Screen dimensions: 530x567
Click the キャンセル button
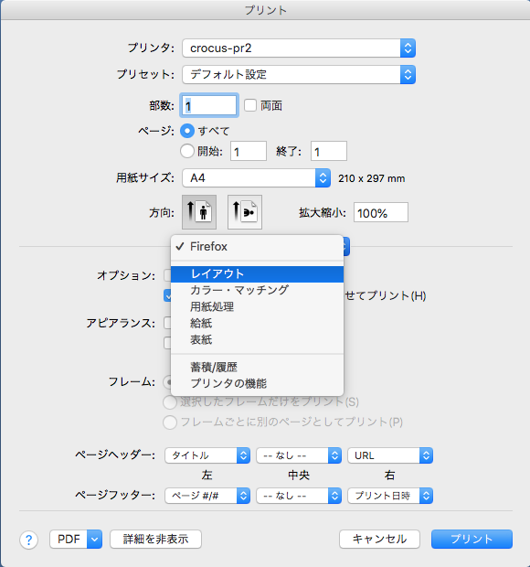tap(379, 540)
